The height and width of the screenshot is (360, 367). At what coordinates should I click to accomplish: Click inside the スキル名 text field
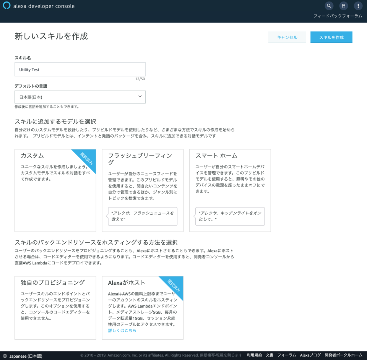80,69
